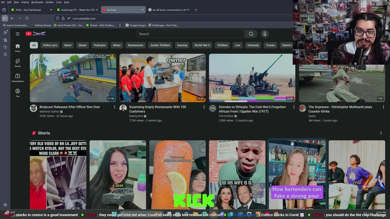Filter the feed by the World War II chip
Screen dimensions: 390x219
click(202, 45)
